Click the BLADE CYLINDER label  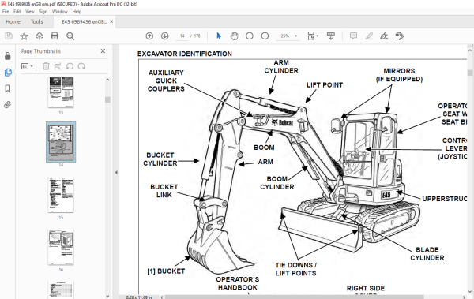coord(427,254)
